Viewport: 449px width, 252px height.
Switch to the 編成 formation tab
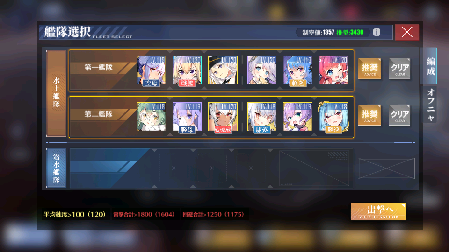(x=430, y=66)
